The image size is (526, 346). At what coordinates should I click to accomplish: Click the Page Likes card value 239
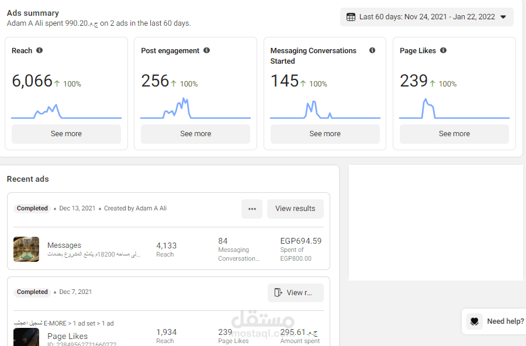click(x=414, y=81)
